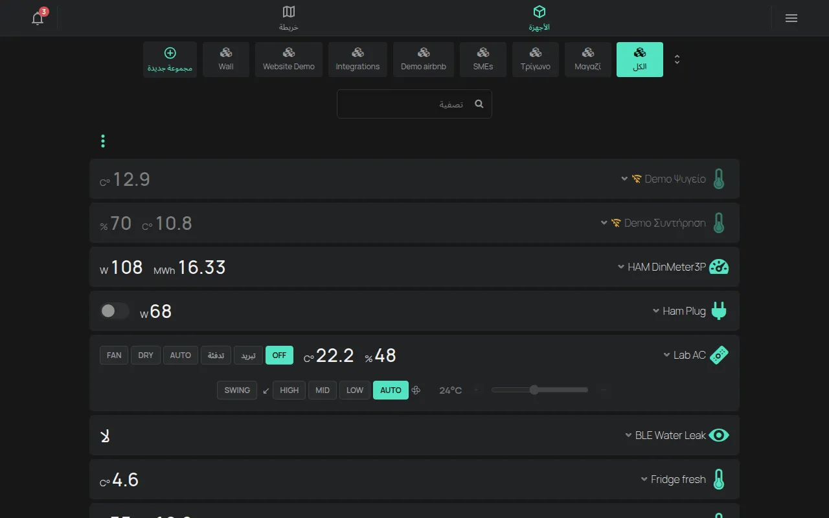This screenshot has width=829, height=518.
Task: Click the three-dot options icon above device list
Action: [103, 141]
